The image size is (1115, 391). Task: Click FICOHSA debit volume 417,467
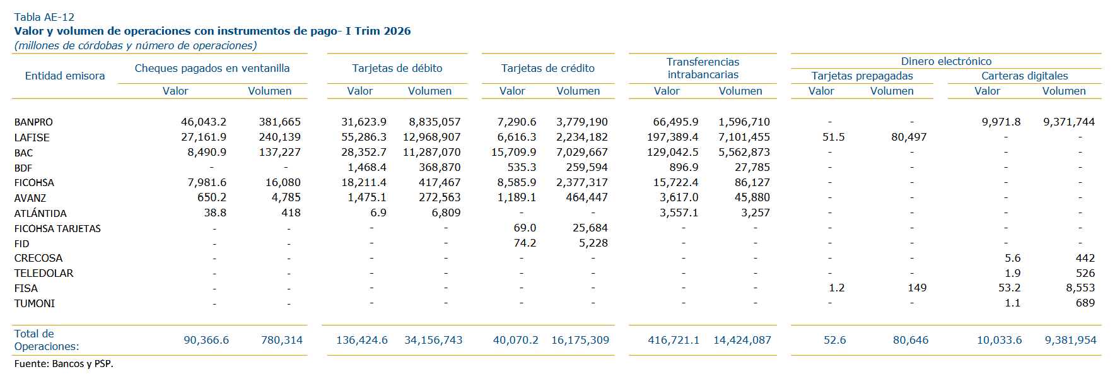[x=440, y=182]
